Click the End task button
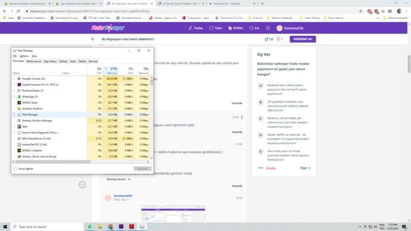The width and height of the screenshot is (411, 231). [x=142, y=168]
